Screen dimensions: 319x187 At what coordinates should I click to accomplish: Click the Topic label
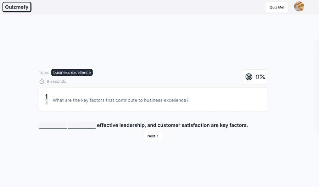(x=44, y=72)
